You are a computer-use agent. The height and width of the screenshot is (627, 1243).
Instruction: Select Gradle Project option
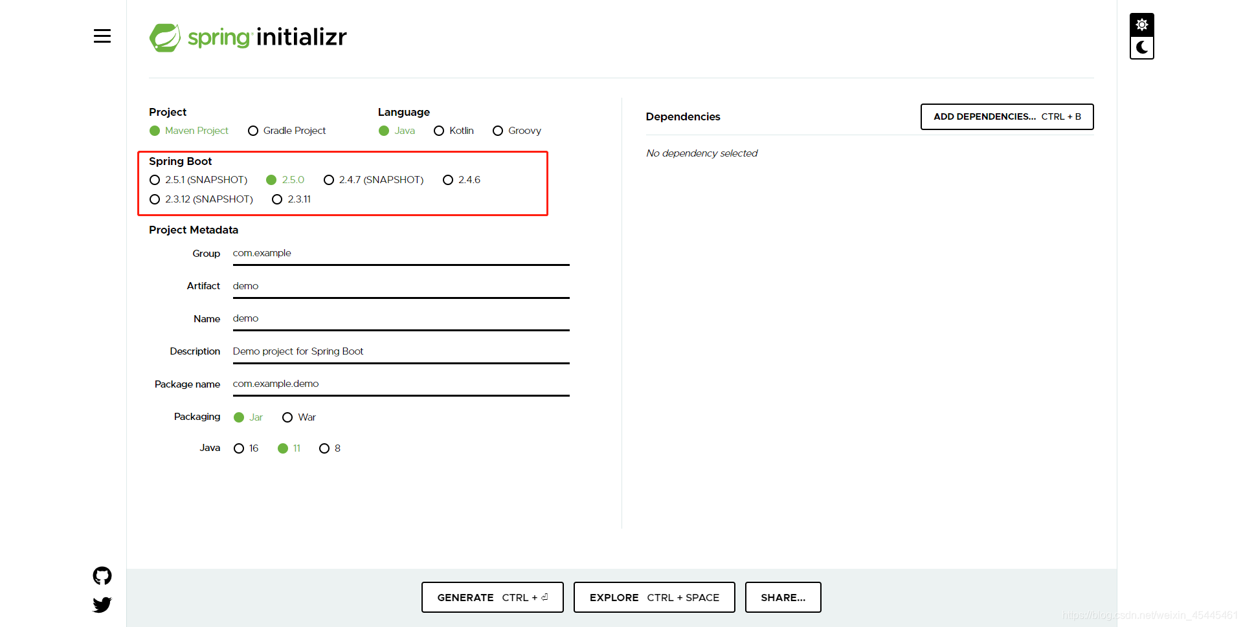click(287, 131)
